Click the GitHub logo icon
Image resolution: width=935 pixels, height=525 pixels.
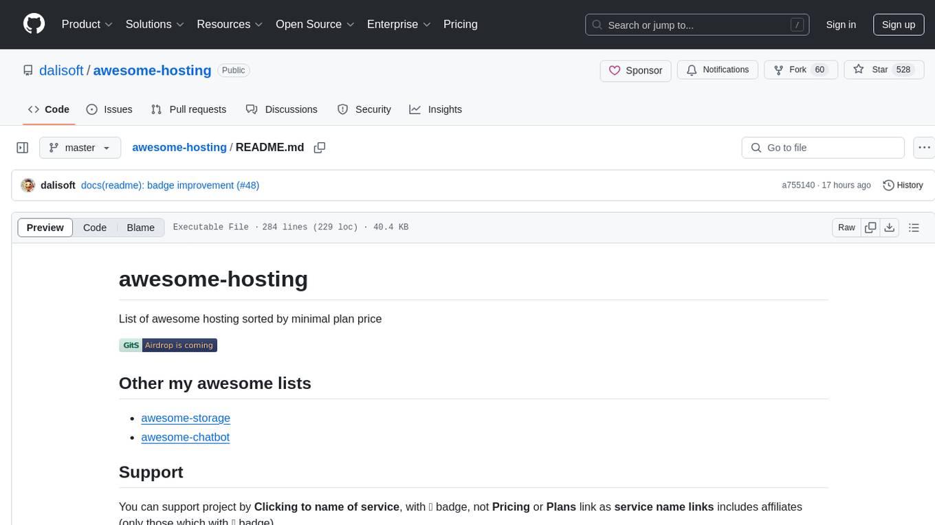[34, 24]
